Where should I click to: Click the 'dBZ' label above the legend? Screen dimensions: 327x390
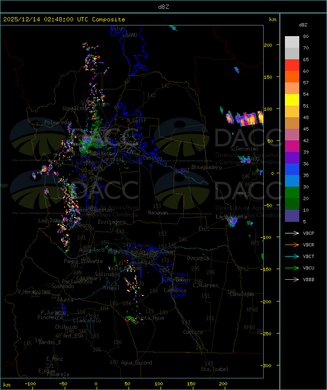[x=303, y=25]
